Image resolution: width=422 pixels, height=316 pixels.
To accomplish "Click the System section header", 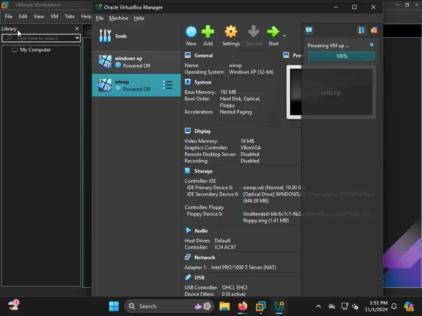I will 203,82.
